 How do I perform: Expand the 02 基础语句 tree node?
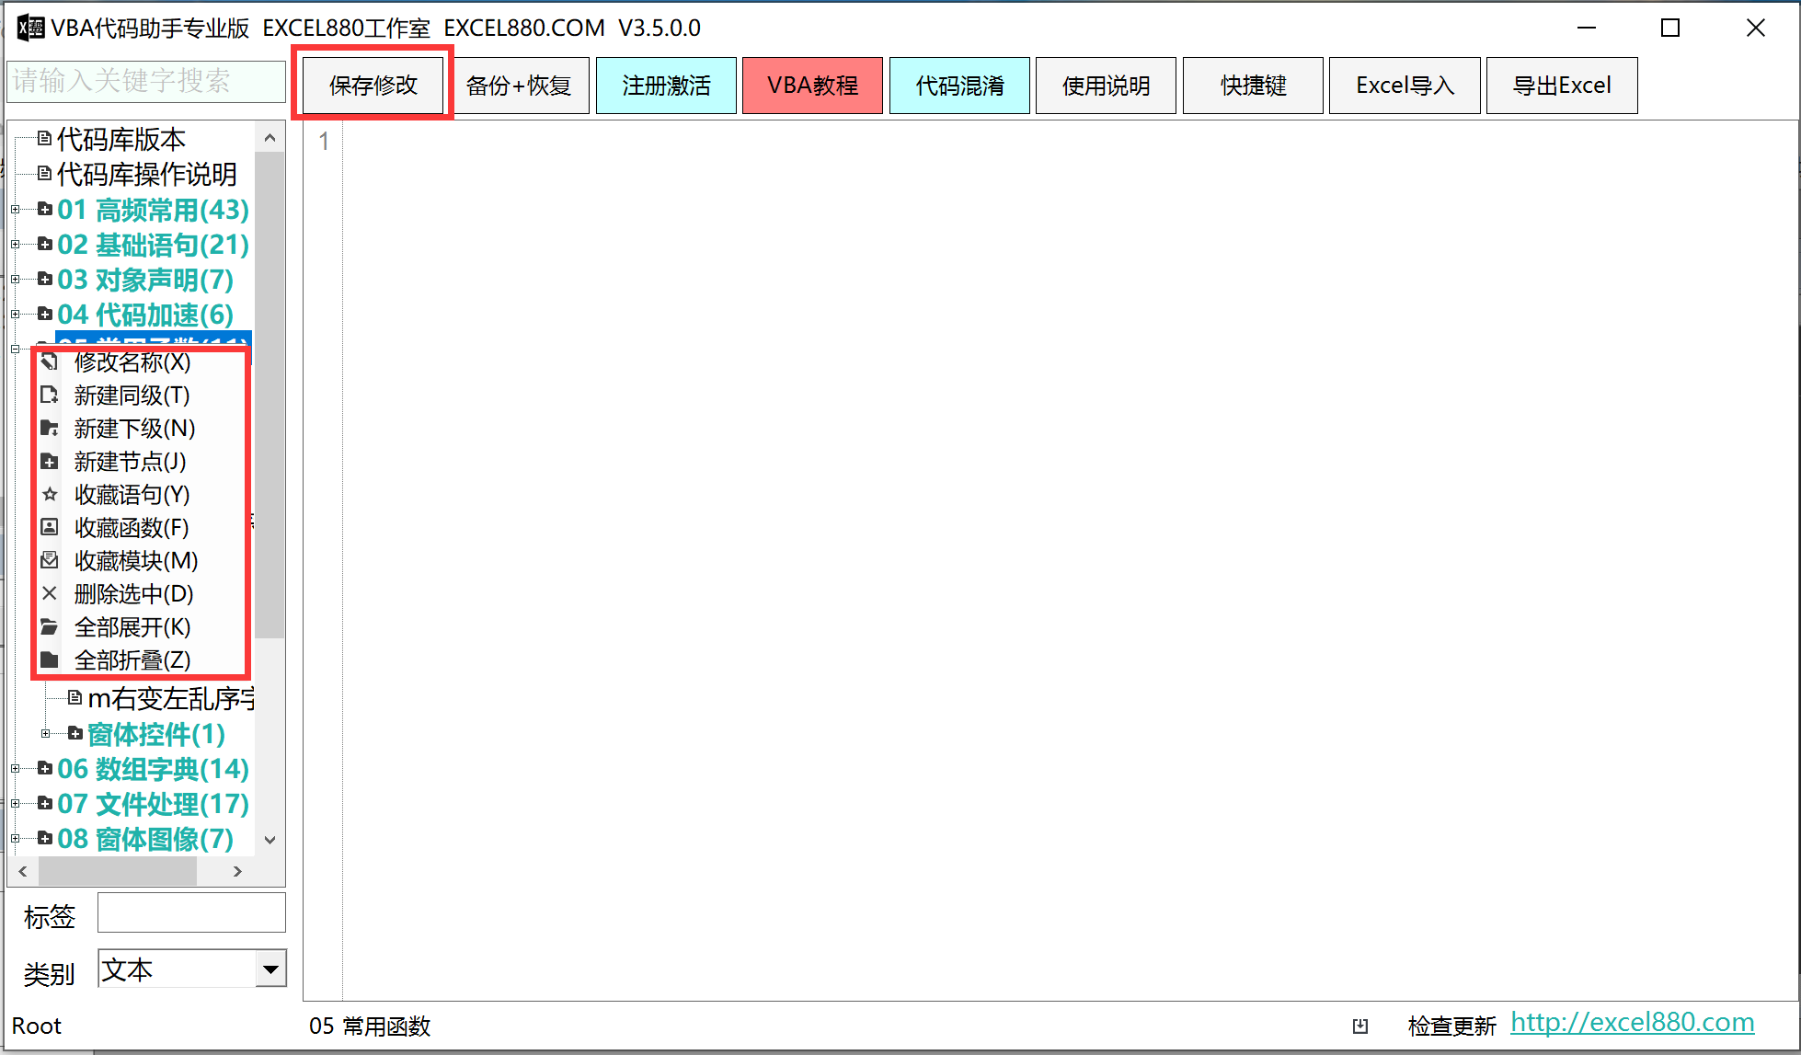16,245
